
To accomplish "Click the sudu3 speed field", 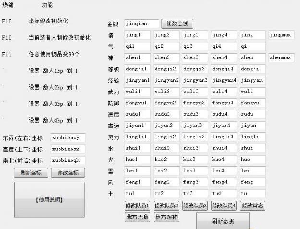I will [195, 114].
